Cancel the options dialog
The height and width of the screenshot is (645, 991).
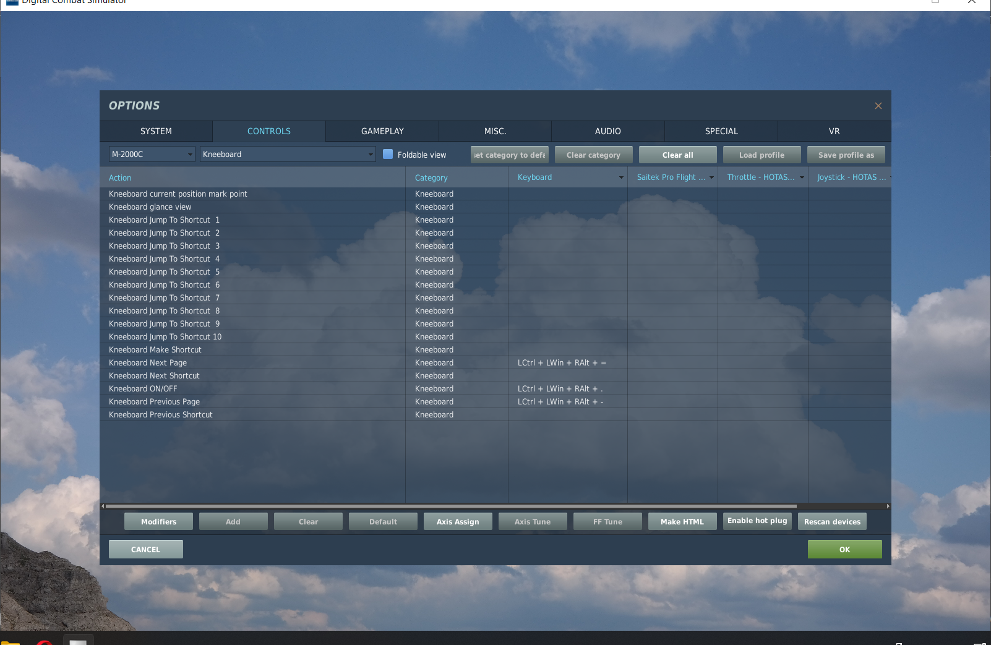[146, 549]
